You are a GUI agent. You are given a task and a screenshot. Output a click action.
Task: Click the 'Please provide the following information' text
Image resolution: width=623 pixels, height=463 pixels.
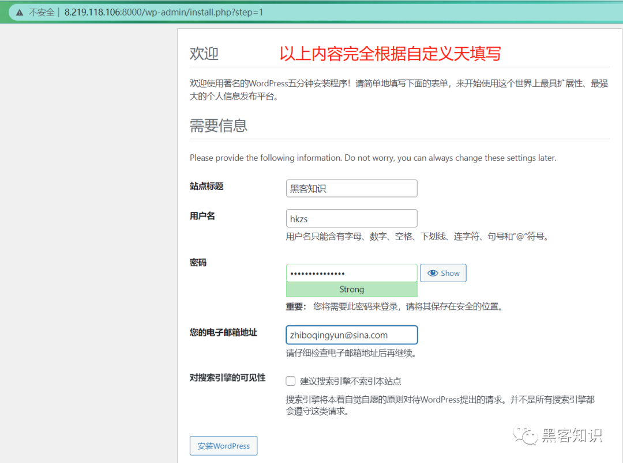(x=373, y=158)
